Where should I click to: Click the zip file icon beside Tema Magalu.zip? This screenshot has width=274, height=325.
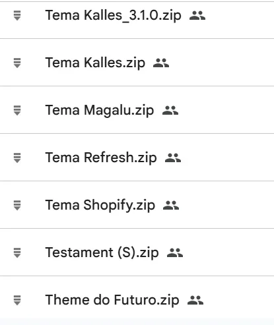17,110
